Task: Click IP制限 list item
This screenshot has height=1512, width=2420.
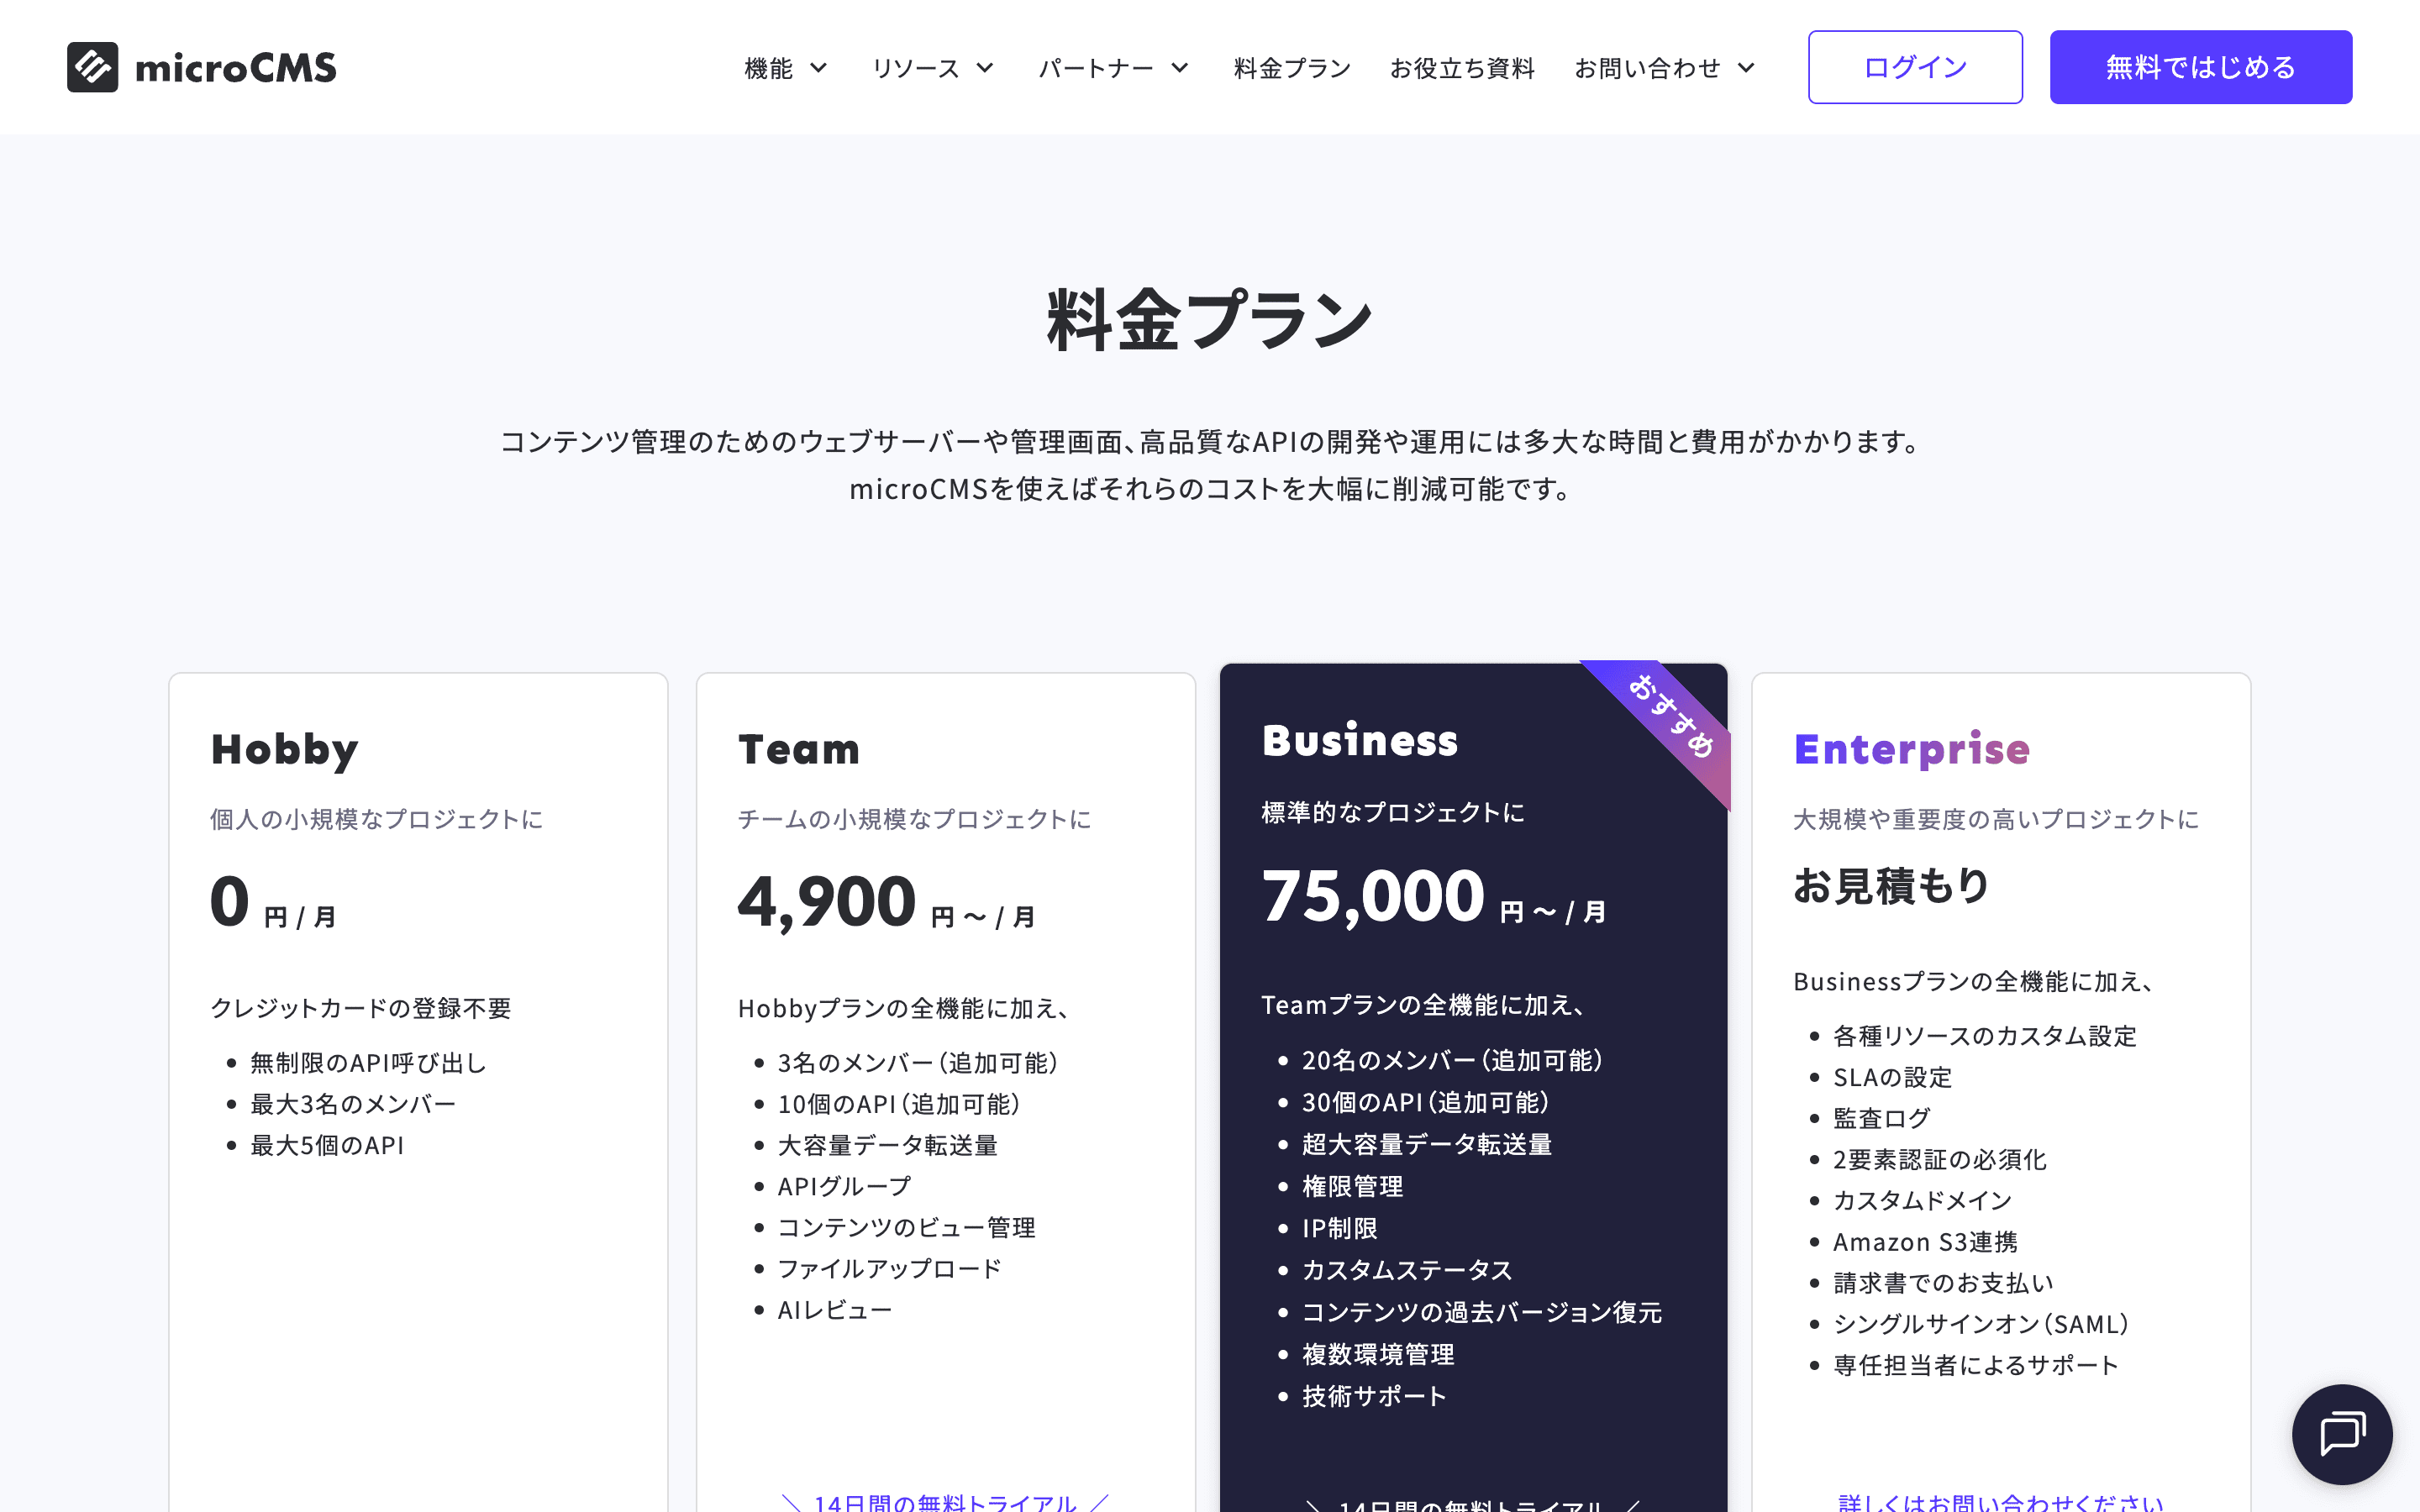Action: tap(1340, 1228)
